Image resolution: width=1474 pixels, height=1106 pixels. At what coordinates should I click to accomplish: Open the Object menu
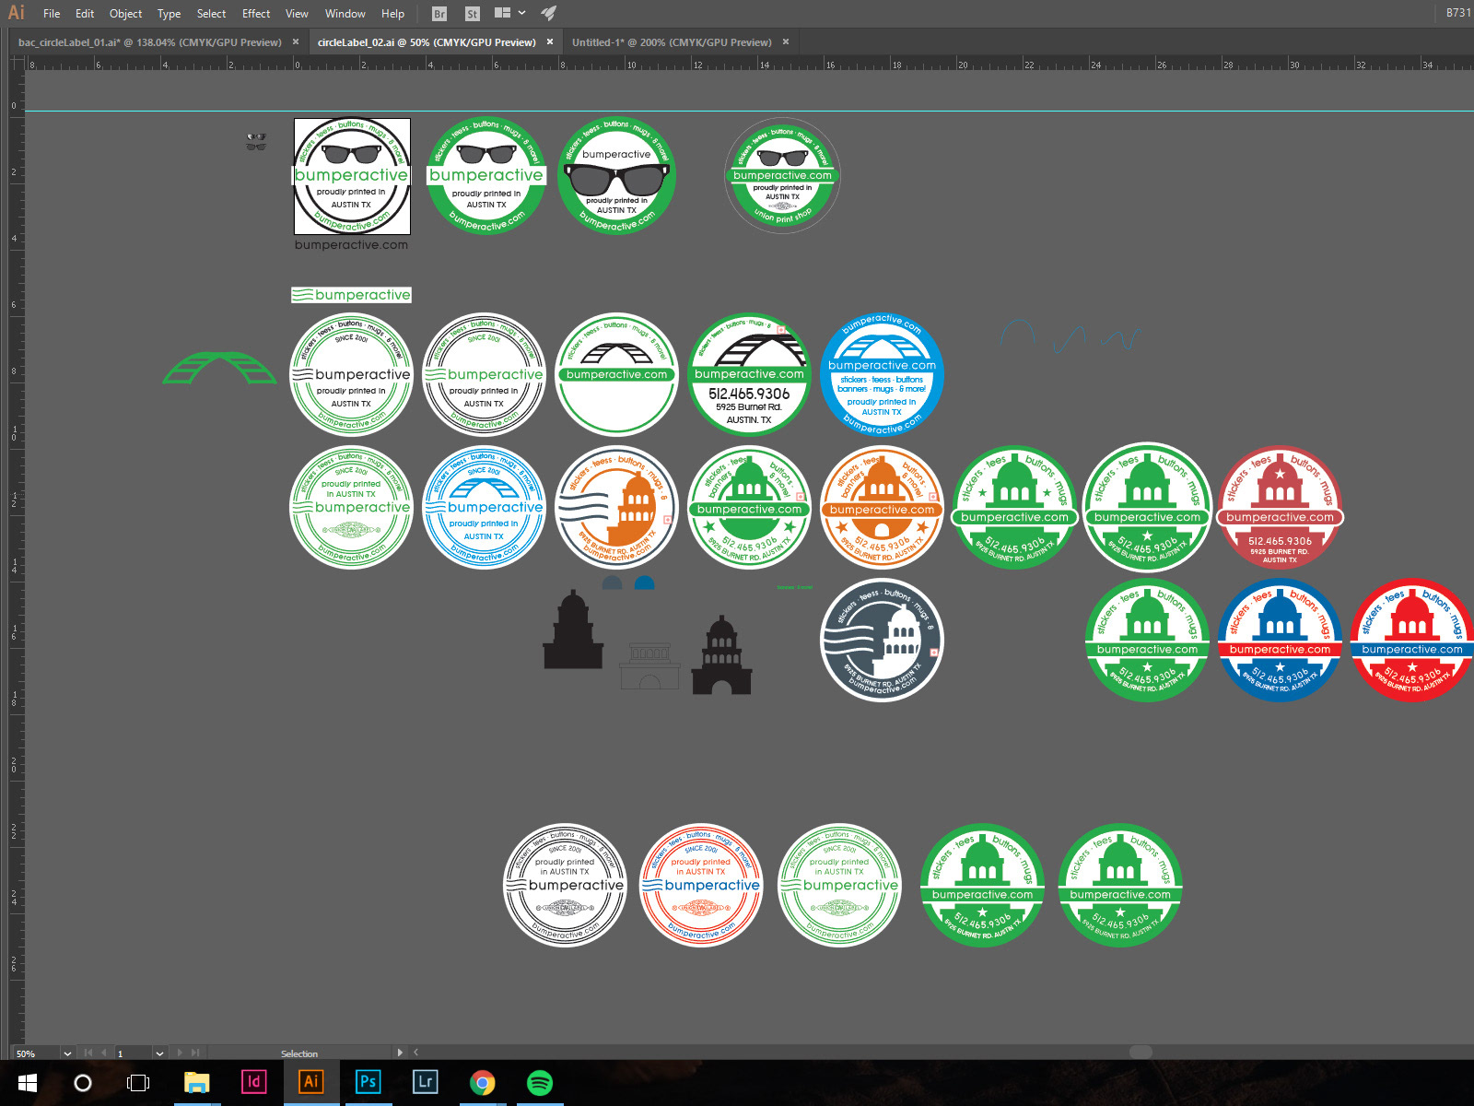[x=125, y=14]
